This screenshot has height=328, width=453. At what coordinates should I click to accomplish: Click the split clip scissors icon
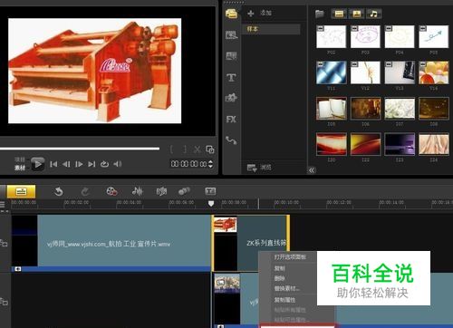click(198, 150)
